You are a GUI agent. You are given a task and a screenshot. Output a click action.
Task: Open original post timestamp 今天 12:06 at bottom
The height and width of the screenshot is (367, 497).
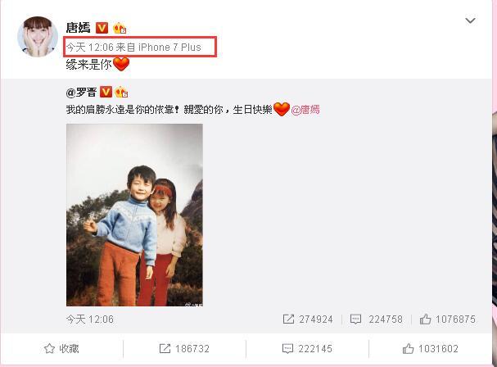tap(90, 319)
